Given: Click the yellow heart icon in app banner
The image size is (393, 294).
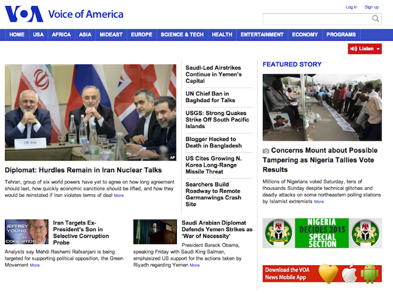Looking at the screenshot, I should pyautogui.click(x=329, y=273).
